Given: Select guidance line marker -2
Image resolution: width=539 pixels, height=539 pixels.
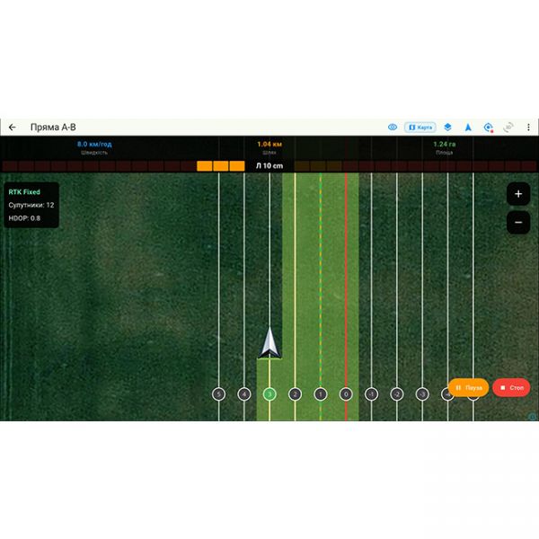Looking at the screenshot, I should pyautogui.click(x=397, y=394).
